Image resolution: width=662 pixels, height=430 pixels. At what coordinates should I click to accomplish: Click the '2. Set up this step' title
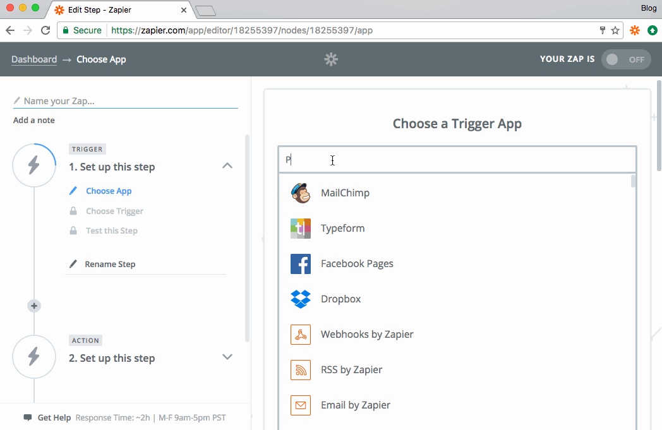point(112,358)
